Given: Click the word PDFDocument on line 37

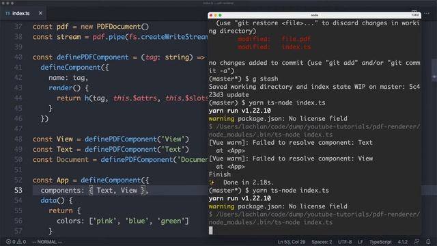Looking at the screenshot, I should coord(119,27).
